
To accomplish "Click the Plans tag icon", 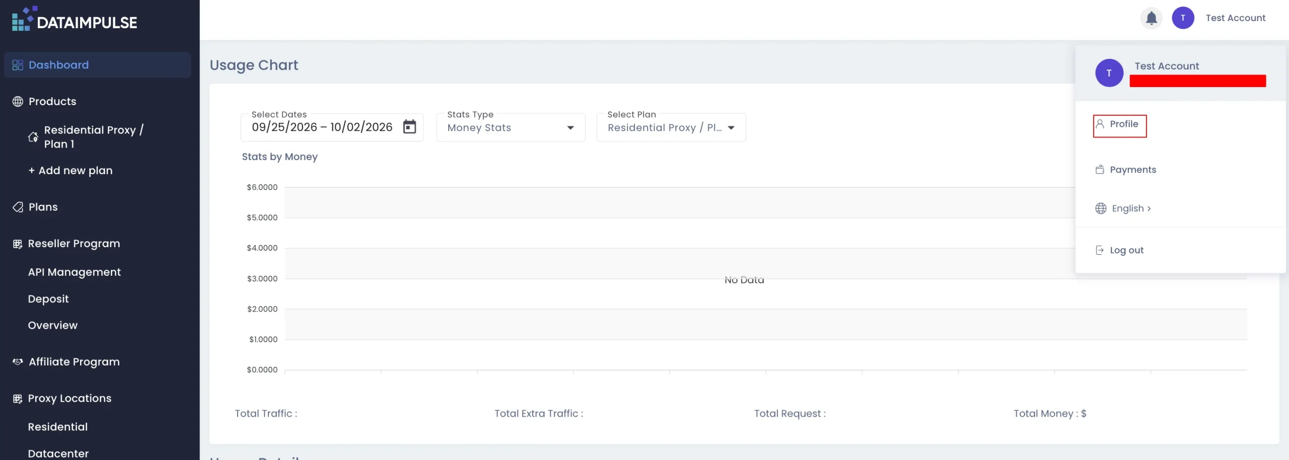I will point(18,207).
